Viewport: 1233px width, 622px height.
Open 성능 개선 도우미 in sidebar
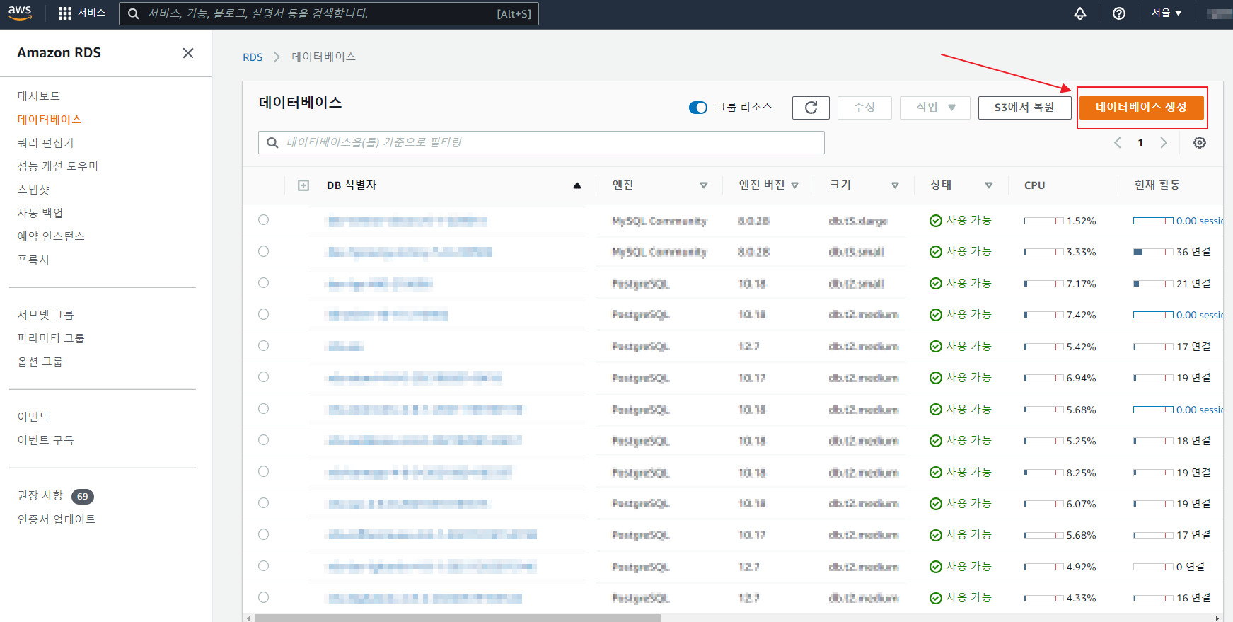point(58,166)
